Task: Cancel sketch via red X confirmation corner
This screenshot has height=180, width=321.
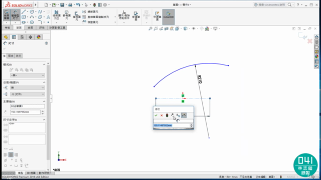Action: pos(310,41)
